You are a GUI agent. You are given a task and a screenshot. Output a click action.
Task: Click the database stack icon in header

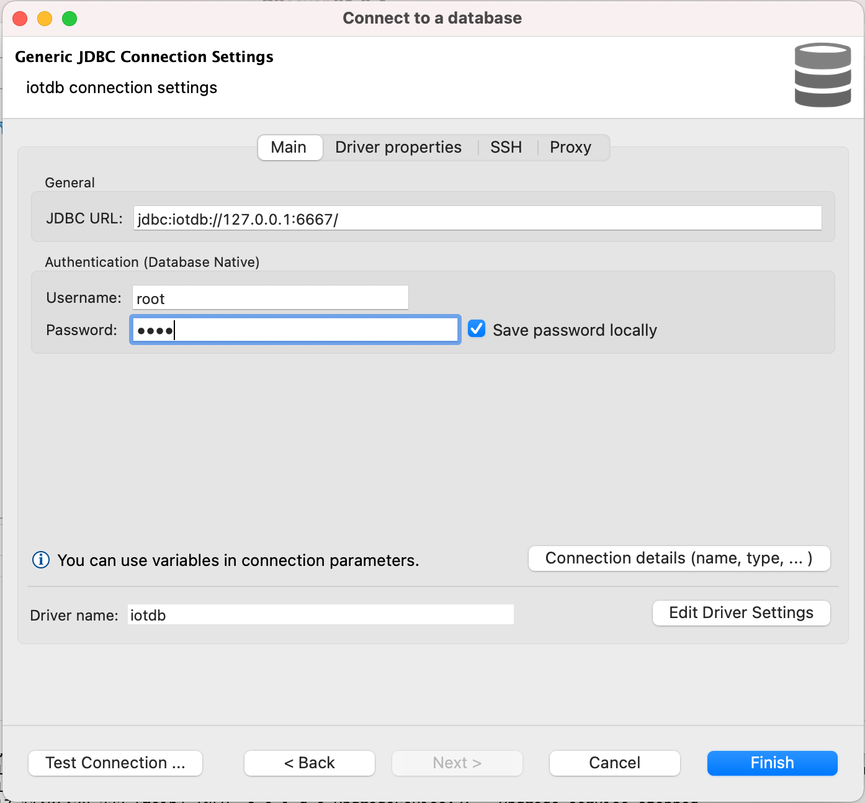click(822, 75)
